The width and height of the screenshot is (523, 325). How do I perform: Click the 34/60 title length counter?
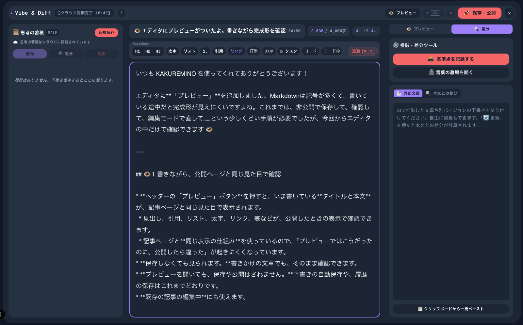pyautogui.click(x=294, y=31)
